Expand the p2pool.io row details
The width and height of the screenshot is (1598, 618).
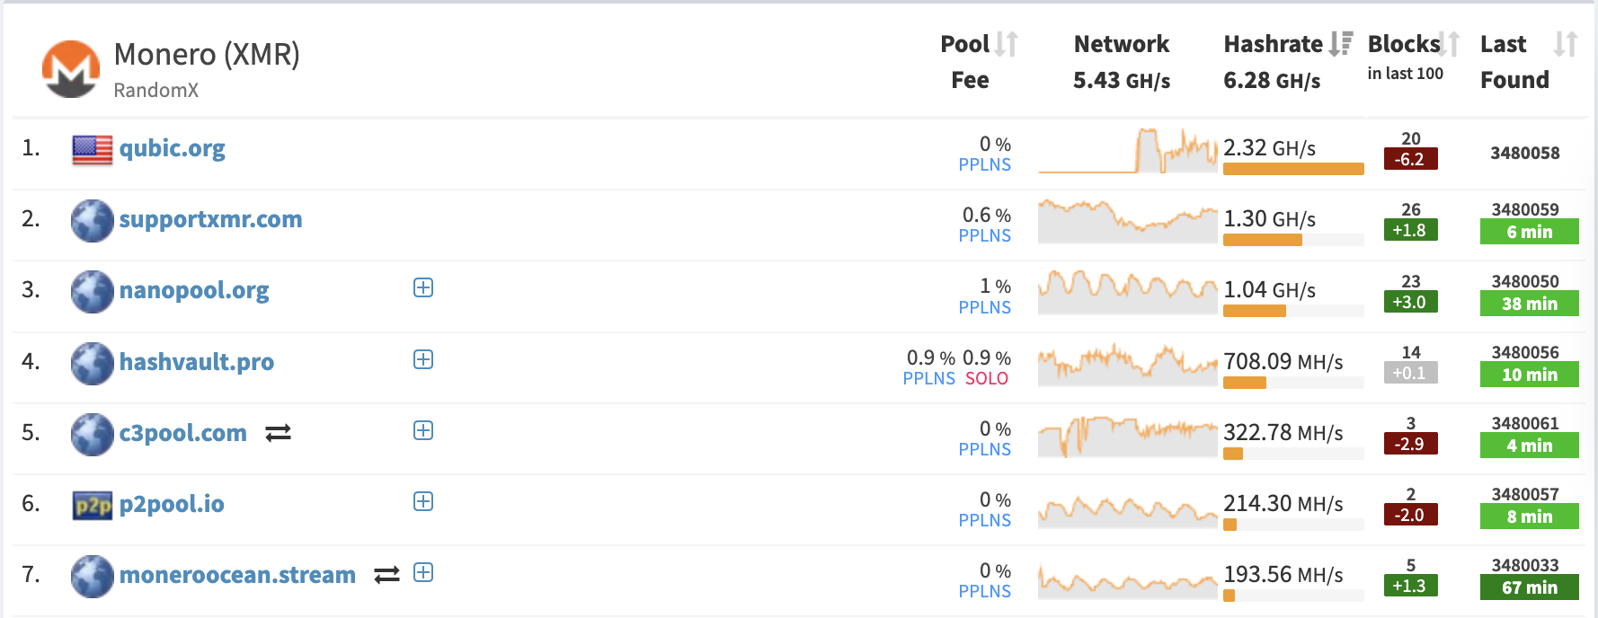click(422, 502)
